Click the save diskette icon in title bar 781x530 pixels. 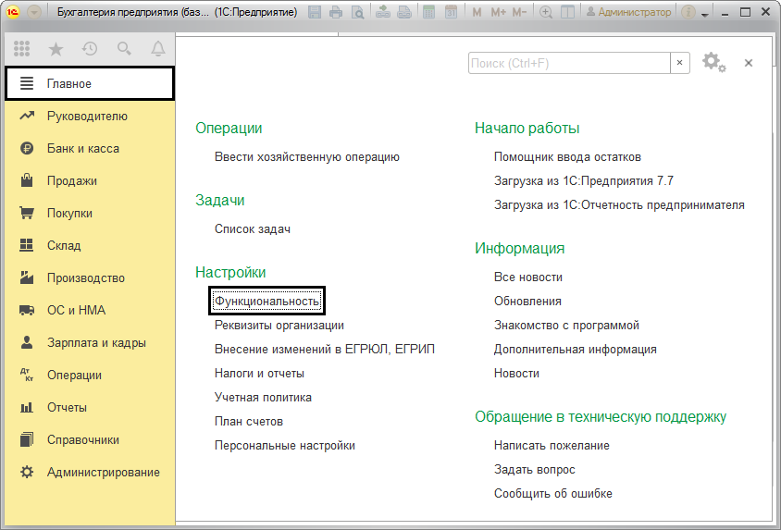315,13
